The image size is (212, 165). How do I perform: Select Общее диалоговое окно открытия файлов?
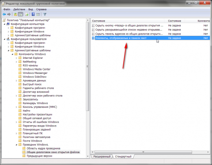tap(53, 152)
